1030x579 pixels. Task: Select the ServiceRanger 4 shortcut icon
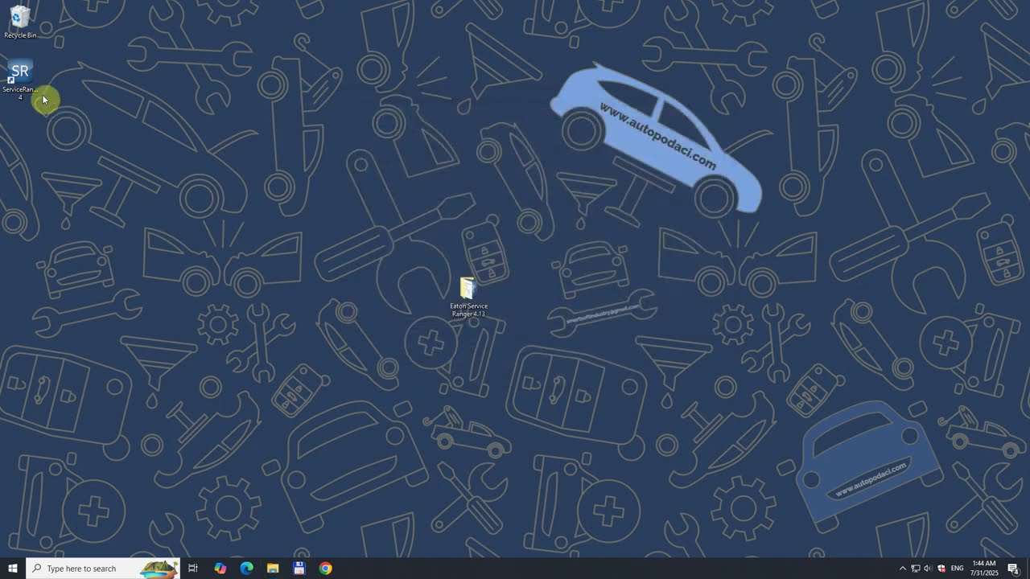pyautogui.click(x=20, y=80)
